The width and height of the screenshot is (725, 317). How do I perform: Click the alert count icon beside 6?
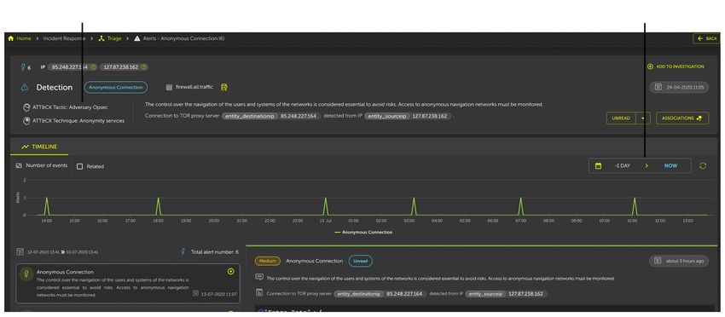point(23,67)
